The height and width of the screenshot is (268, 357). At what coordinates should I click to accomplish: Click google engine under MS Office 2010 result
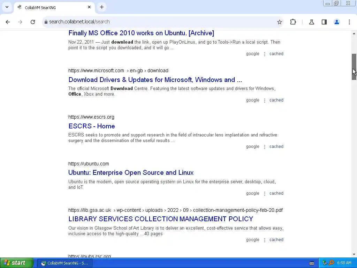[x=252, y=54]
